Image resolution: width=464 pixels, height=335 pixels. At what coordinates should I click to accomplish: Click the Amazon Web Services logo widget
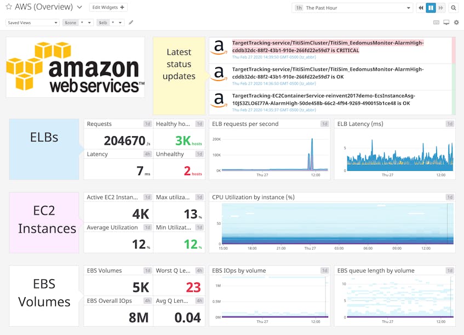click(76, 67)
